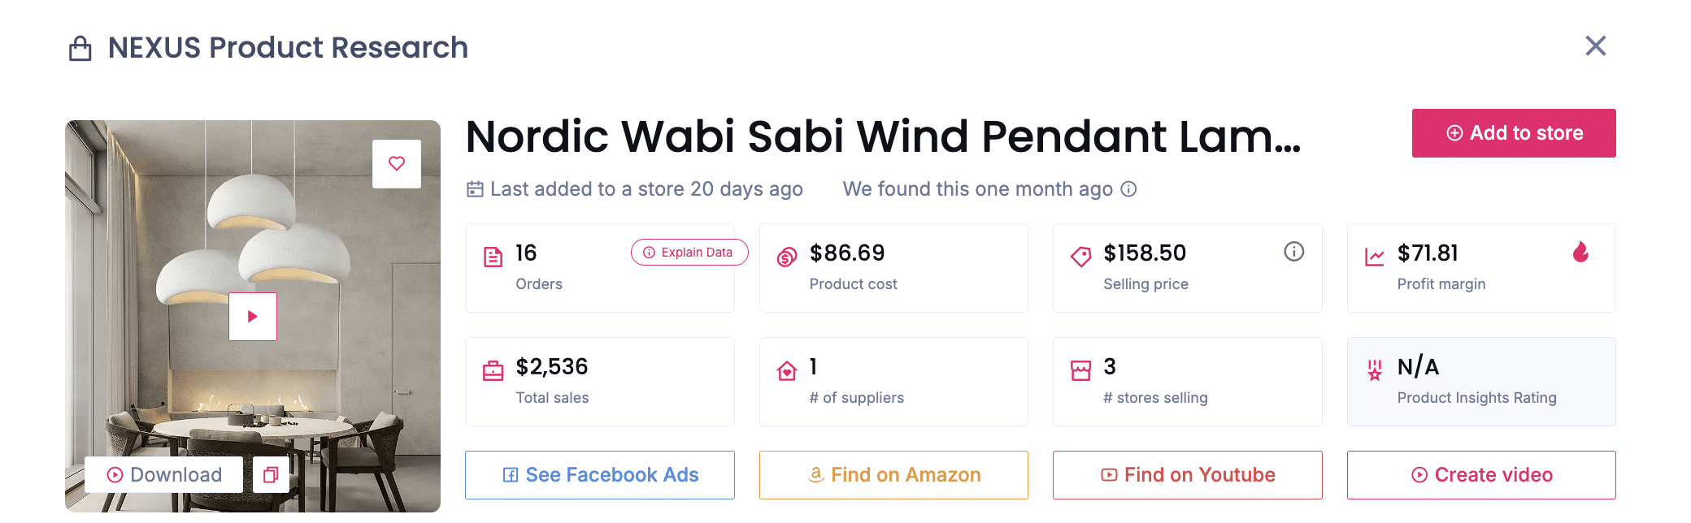Click the selling price info icon
The image size is (1691, 523).
(x=1293, y=252)
